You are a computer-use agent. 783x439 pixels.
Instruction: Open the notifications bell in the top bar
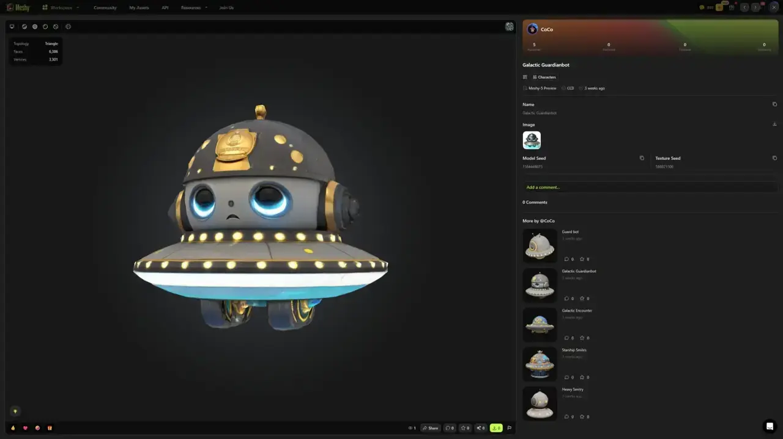pos(732,7)
